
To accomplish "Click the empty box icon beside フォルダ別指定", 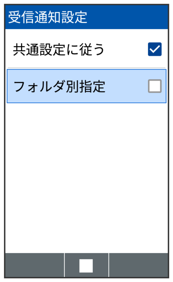I will pyautogui.click(x=155, y=86).
